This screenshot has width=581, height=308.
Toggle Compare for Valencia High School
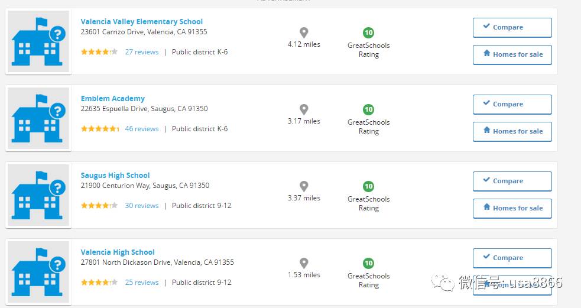click(x=512, y=258)
